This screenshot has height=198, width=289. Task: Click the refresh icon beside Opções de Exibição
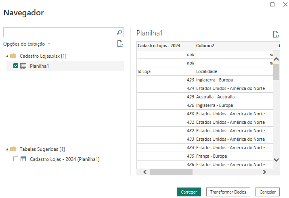(120, 44)
